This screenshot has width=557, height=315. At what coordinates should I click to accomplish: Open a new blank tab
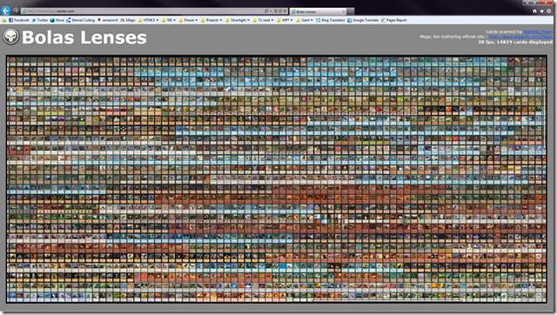tap(350, 11)
